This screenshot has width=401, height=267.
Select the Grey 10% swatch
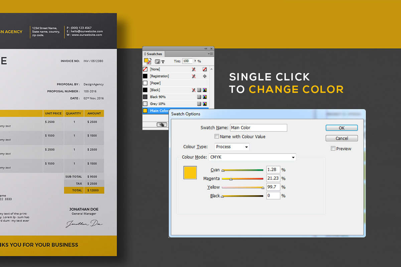(x=176, y=104)
